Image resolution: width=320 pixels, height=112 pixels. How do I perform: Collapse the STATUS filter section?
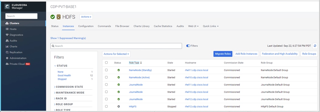[61, 66]
